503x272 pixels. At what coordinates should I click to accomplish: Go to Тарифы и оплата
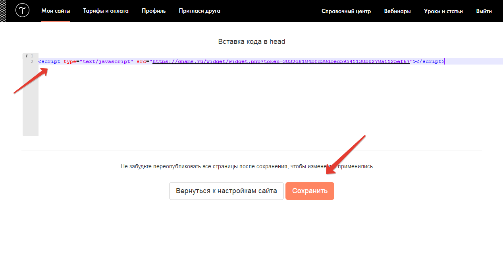click(106, 11)
